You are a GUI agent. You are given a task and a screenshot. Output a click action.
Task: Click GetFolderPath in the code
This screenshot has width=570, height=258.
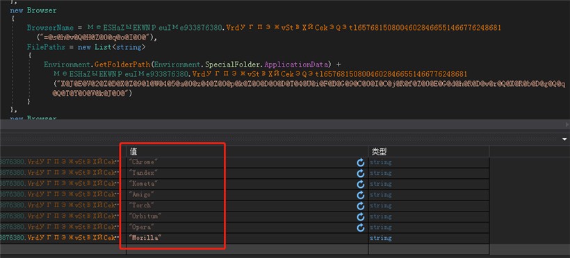click(122, 64)
